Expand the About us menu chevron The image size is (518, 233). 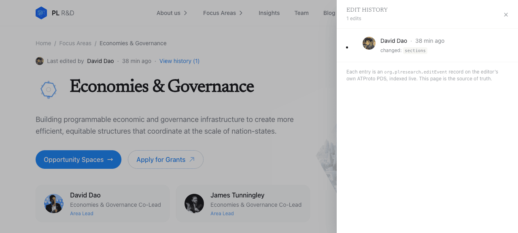coord(185,13)
